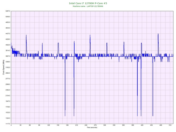This screenshot has height=132, width=176.
Task: Click the chart title "Intel Core i7 12700H P-Core #5"
Action: coord(88,3)
